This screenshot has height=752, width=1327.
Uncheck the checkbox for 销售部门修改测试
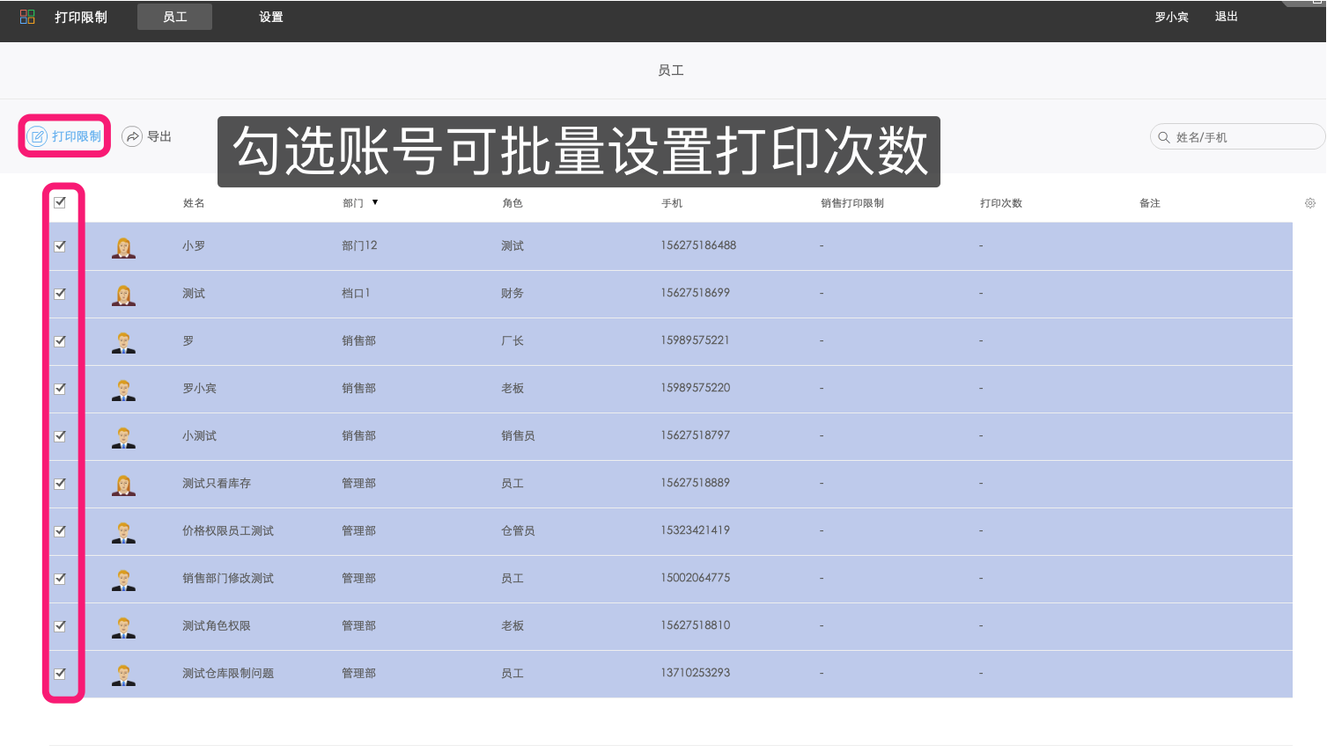point(60,579)
